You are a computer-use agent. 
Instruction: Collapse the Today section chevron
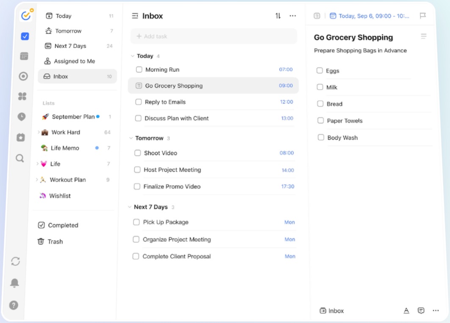[x=132, y=56]
